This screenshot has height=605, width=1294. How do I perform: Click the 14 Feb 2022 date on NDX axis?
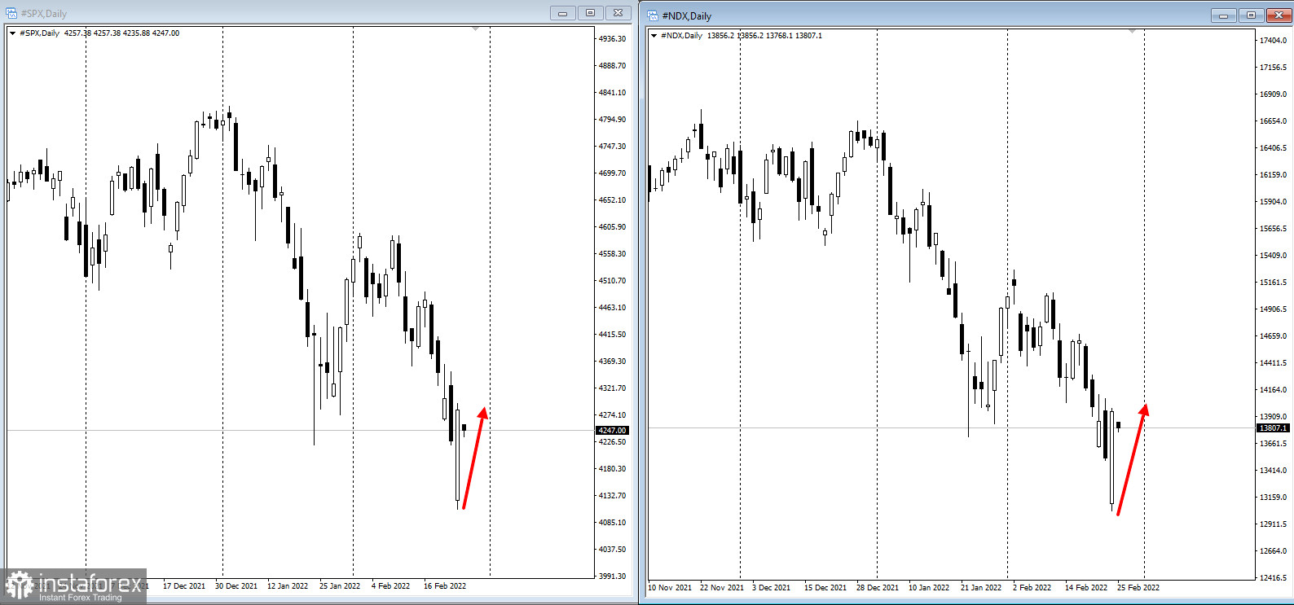tap(1086, 588)
